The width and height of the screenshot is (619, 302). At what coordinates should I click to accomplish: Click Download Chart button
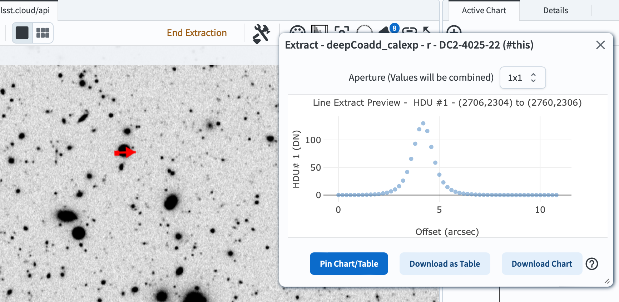pos(542,264)
